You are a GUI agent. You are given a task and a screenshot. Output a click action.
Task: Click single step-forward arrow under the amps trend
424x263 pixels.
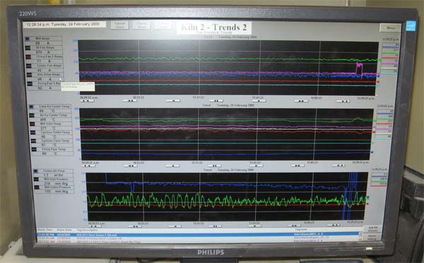coord(259,101)
